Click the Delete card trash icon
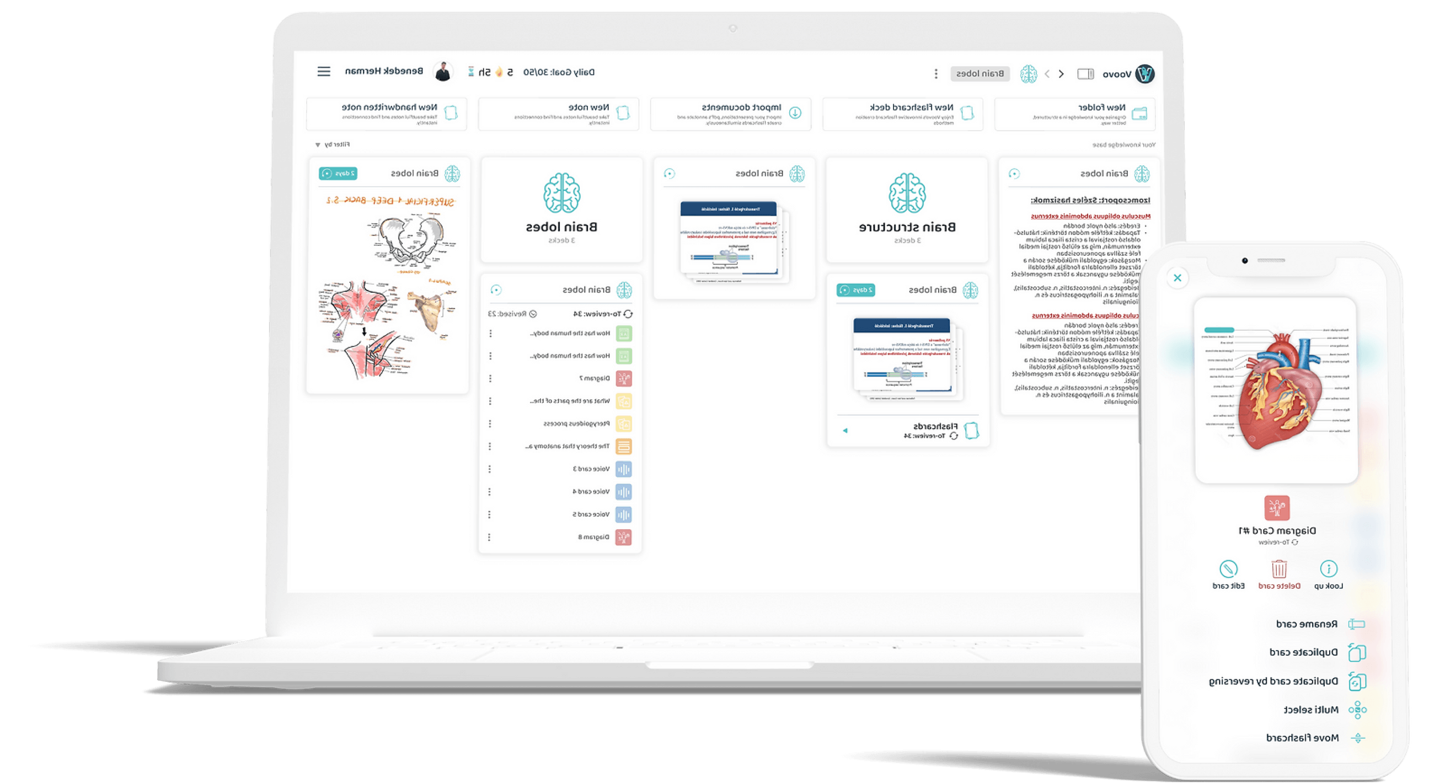The height and width of the screenshot is (784, 1434). tap(1278, 568)
